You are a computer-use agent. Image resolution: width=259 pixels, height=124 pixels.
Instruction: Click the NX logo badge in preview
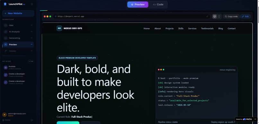coord(59,28)
